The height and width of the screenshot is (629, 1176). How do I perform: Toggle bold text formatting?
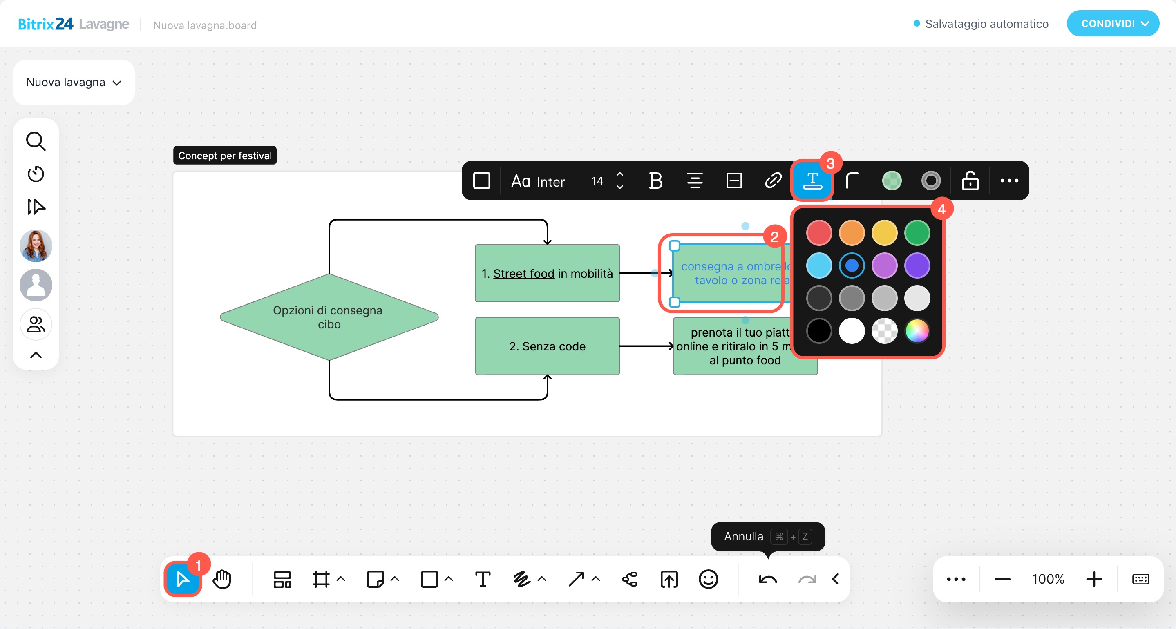(655, 181)
